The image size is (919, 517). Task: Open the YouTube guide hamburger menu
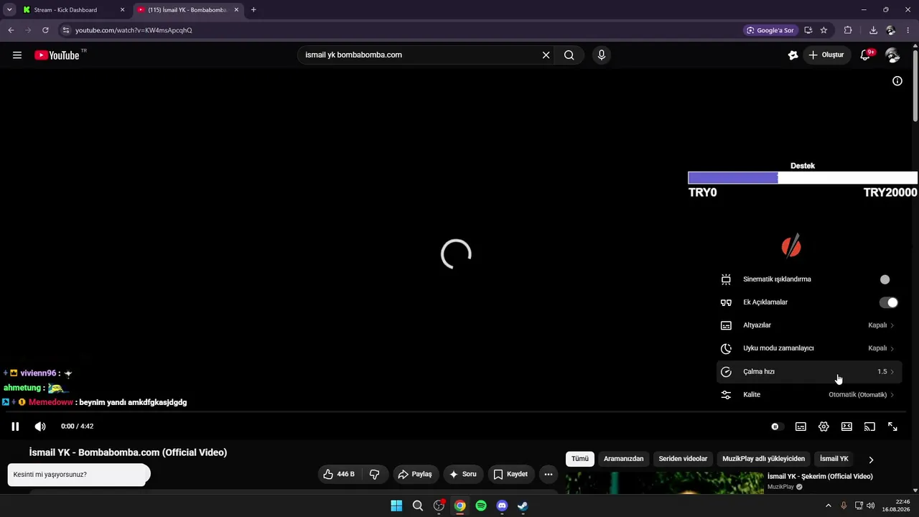coord(17,55)
